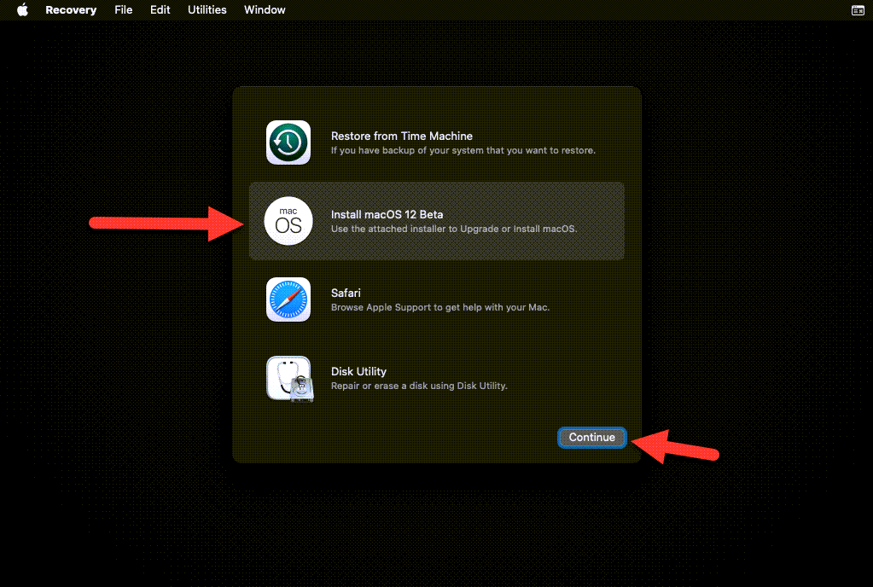Click the macOS installer round icon
873x587 pixels.
tap(288, 221)
